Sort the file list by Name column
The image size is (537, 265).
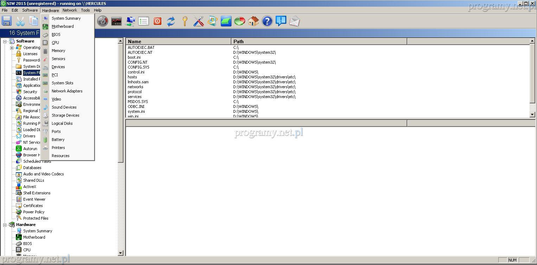pos(178,41)
